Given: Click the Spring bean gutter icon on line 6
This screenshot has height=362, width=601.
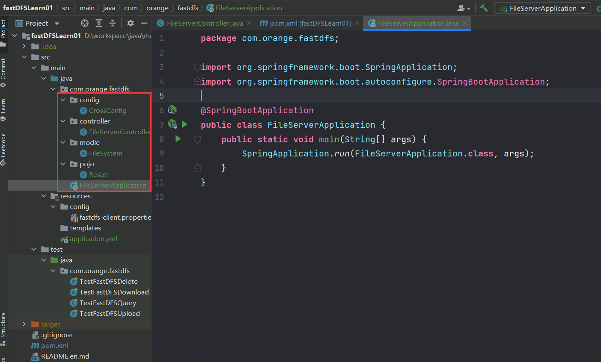Looking at the screenshot, I should [172, 110].
